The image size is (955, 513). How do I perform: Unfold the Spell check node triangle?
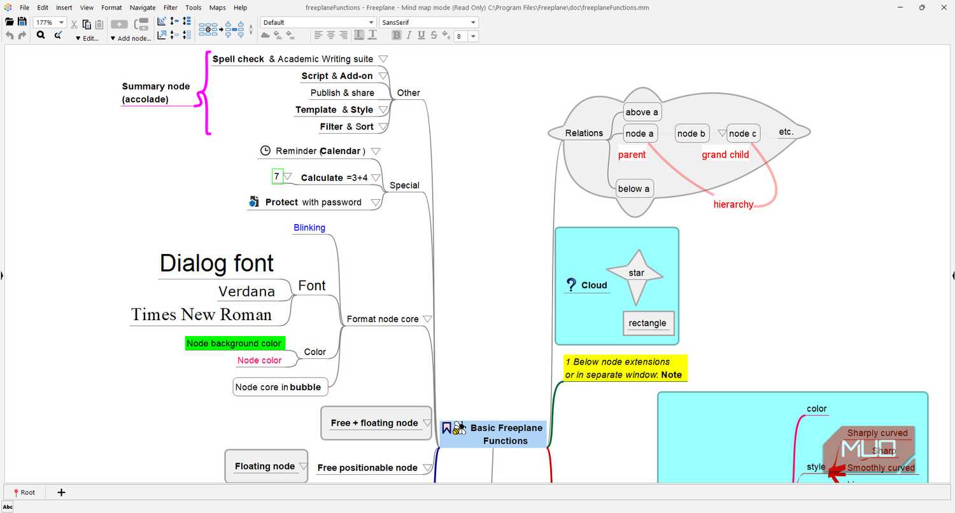(383, 59)
